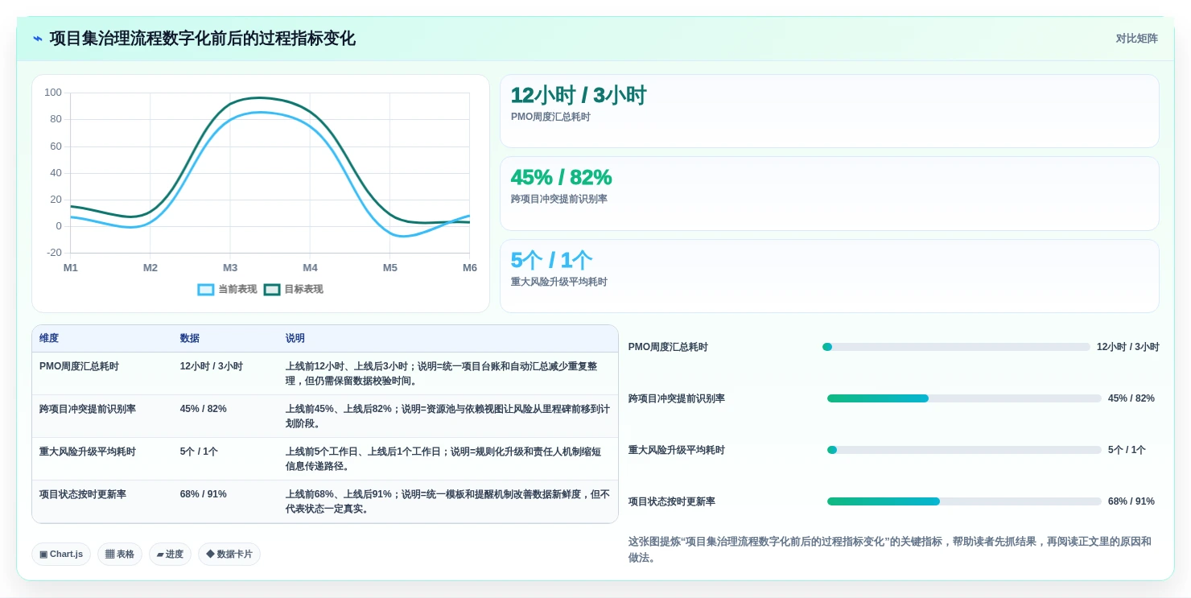1191x598 pixels.
Task: Open the 45% / 82% metric card
Action: pos(830,194)
